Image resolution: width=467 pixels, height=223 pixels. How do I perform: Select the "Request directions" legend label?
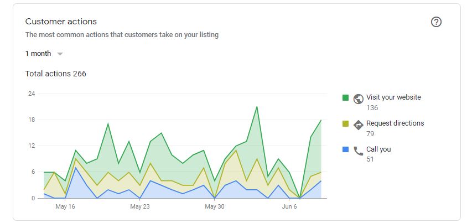395,123
